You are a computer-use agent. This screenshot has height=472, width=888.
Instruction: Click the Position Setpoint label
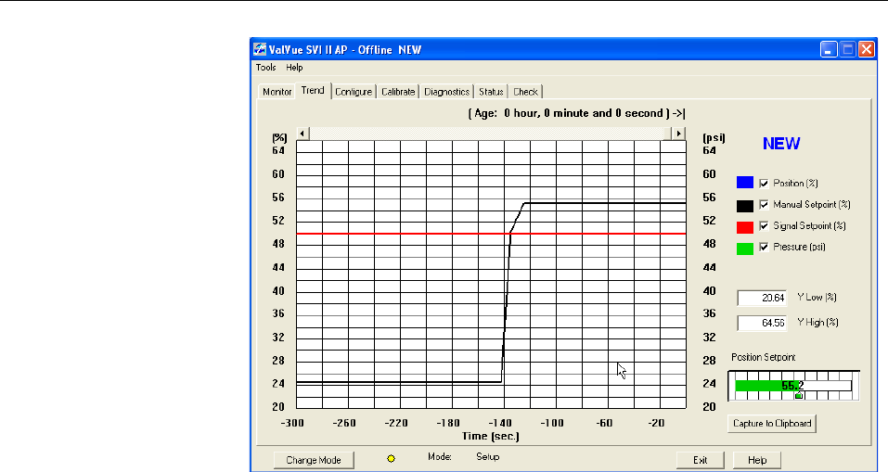pos(764,357)
